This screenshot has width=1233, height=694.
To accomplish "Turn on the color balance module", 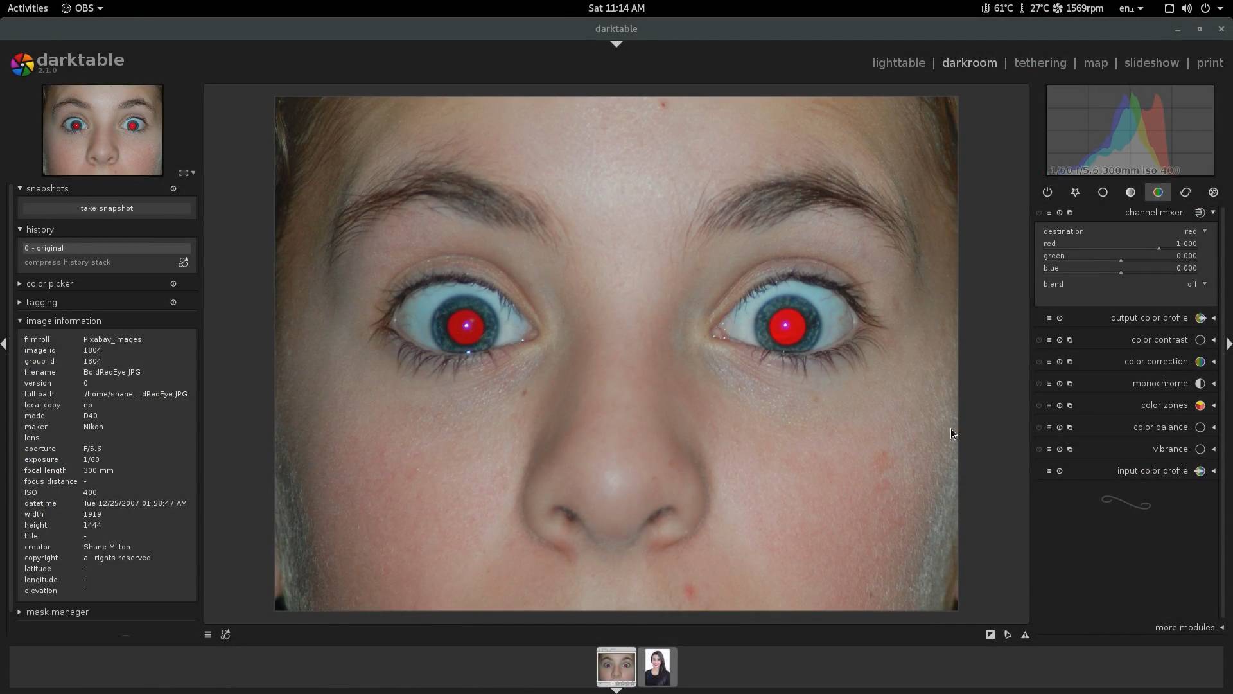I will 1039,427.
